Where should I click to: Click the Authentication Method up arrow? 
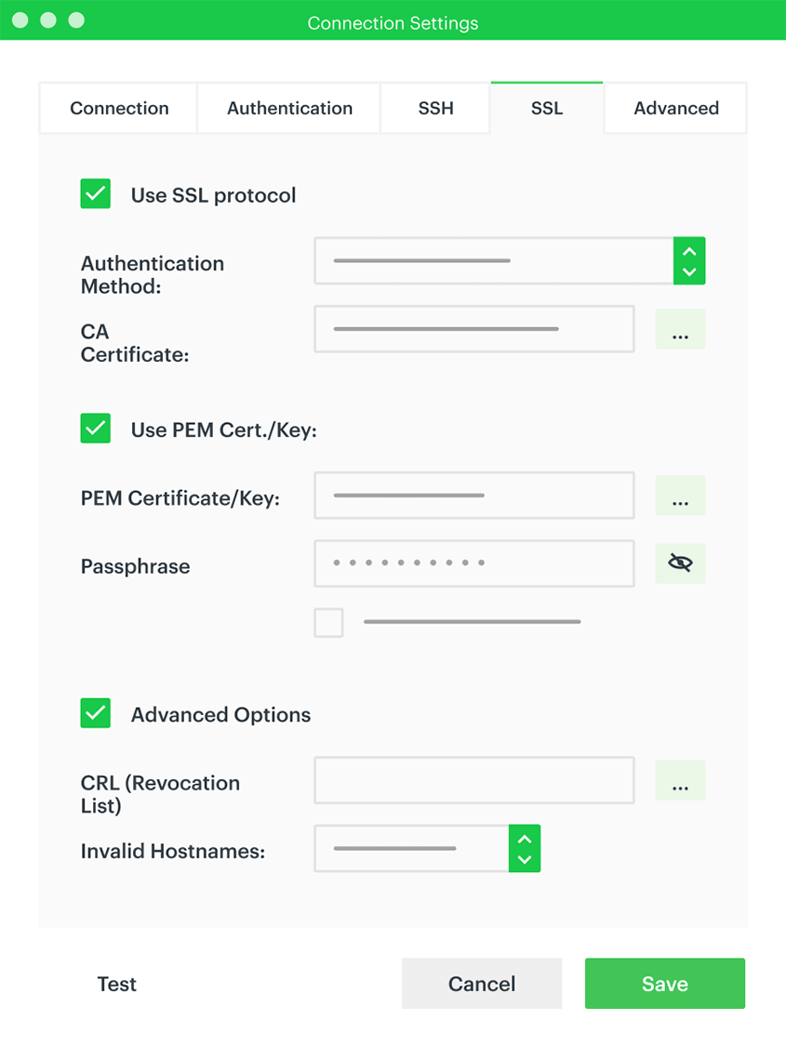pos(689,251)
